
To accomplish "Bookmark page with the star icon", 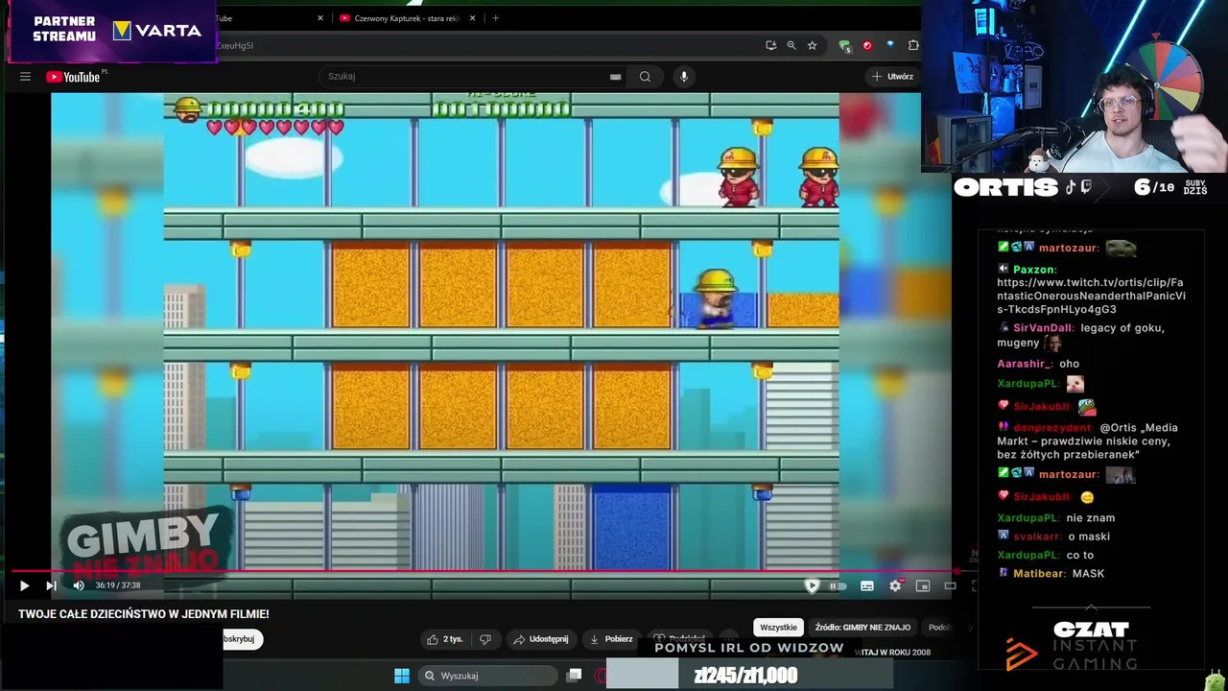I will (x=812, y=45).
